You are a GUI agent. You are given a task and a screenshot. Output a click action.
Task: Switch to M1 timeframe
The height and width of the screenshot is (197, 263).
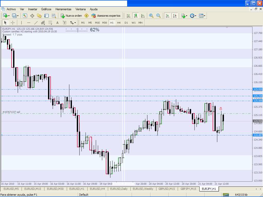click(x=83, y=23)
